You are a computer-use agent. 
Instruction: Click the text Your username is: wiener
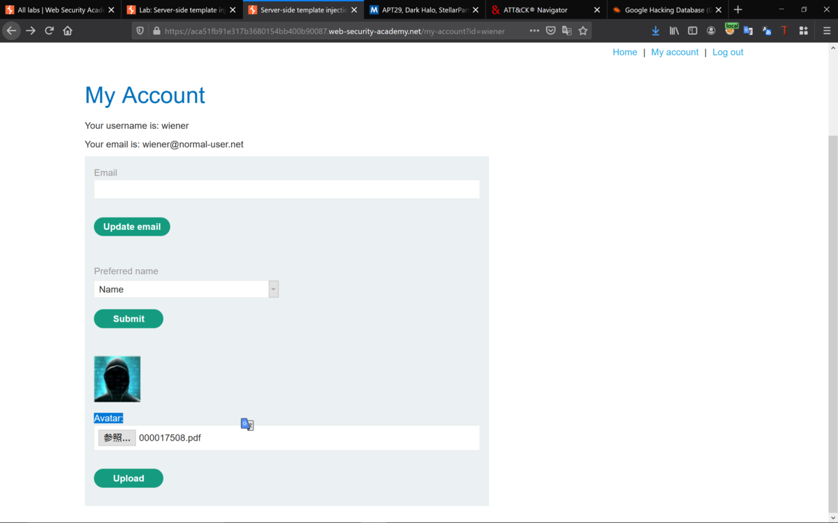pos(137,126)
